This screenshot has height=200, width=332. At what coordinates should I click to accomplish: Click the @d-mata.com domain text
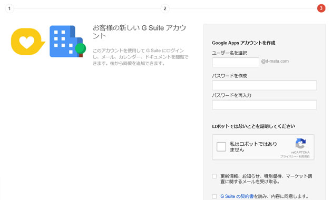point(275,61)
